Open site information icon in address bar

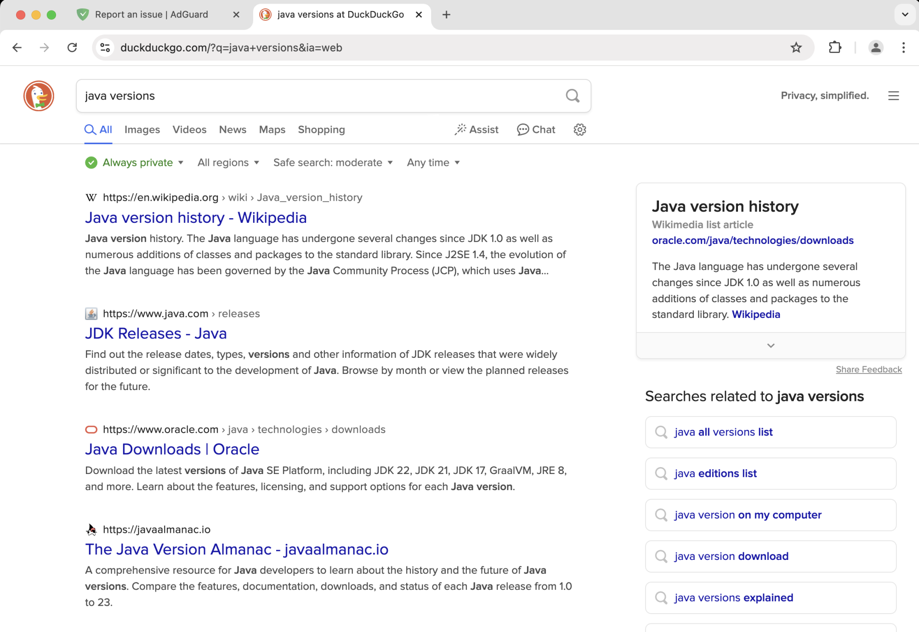[105, 47]
